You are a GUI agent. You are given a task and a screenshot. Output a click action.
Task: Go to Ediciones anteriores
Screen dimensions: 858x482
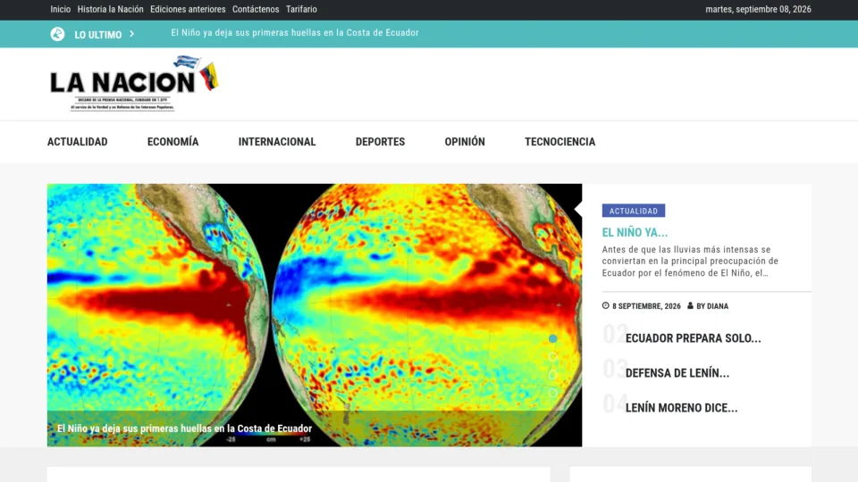click(188, 9)
